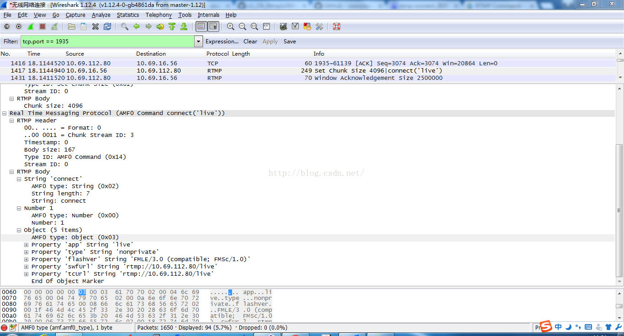This screenshot has width=624, height=336.
Task: Click inside the tcp.port == 1935 filter field
Action: (107, 42)
